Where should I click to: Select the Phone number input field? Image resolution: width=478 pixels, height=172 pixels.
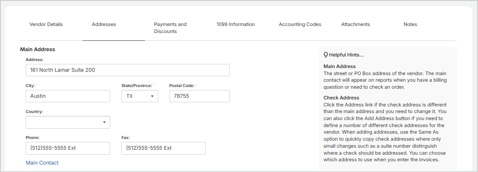[x=68, y=148]
